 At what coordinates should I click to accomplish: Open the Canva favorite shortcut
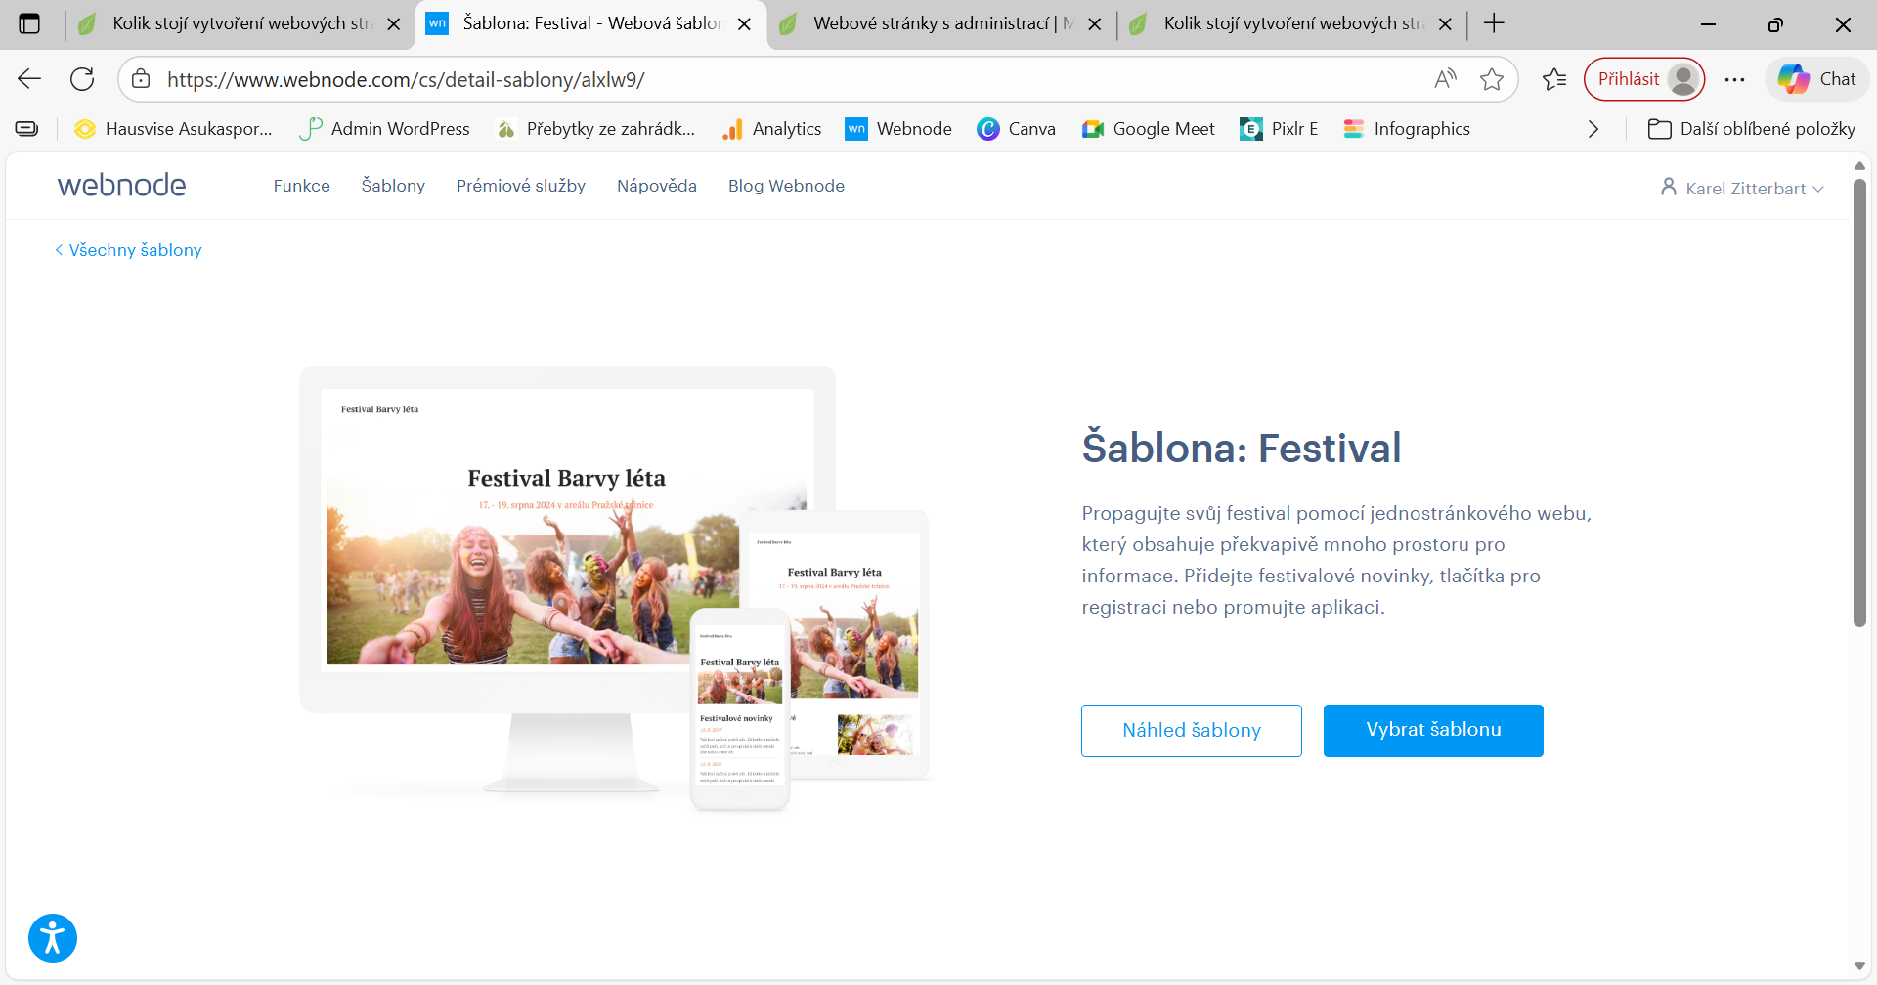[x=1016, y=128]
